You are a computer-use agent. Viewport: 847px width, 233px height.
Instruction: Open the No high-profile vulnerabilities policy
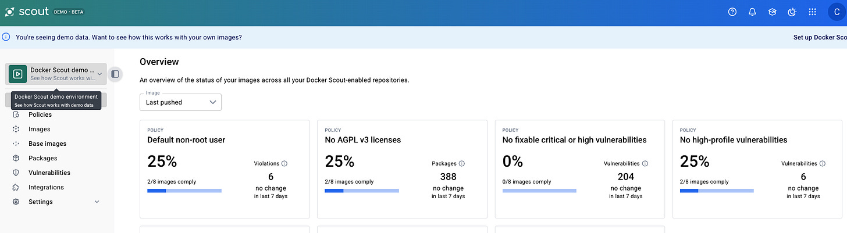click(x=734, y=140)
